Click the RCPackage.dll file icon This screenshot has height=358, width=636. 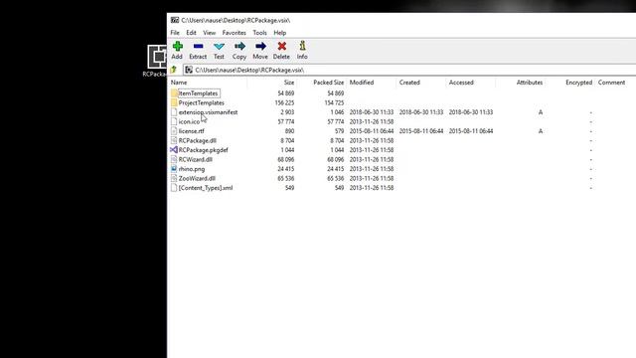pos(174,140)
